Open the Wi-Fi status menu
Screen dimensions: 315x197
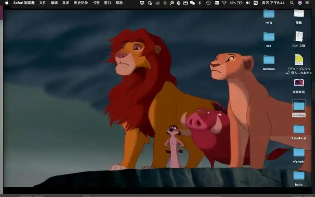(x=224, y=3)
